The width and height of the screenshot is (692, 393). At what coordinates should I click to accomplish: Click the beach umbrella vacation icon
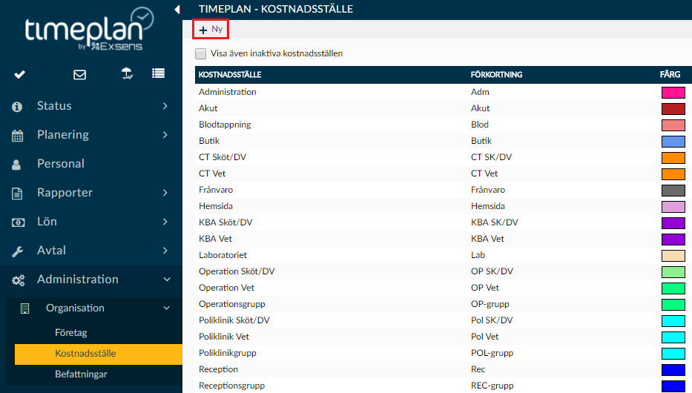click(127, 73)
